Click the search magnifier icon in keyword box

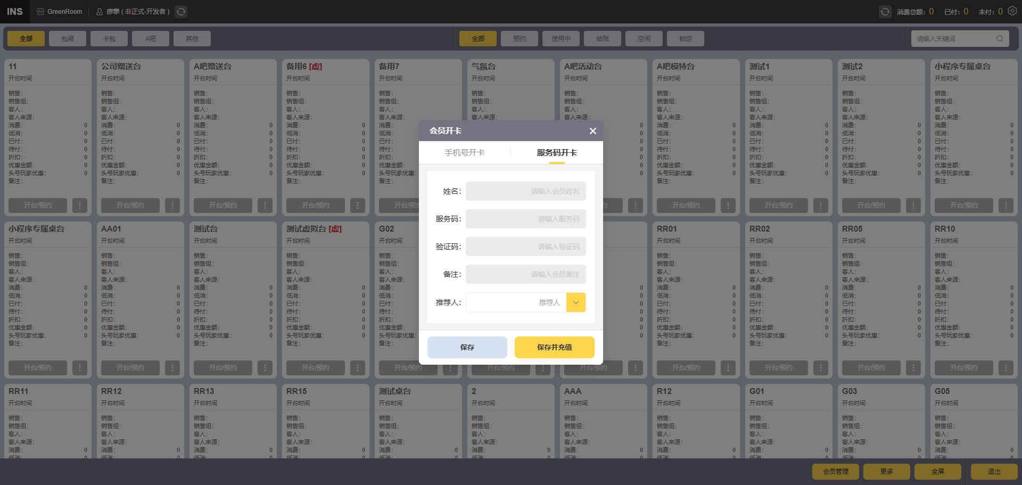click(x=1000, y=38)
